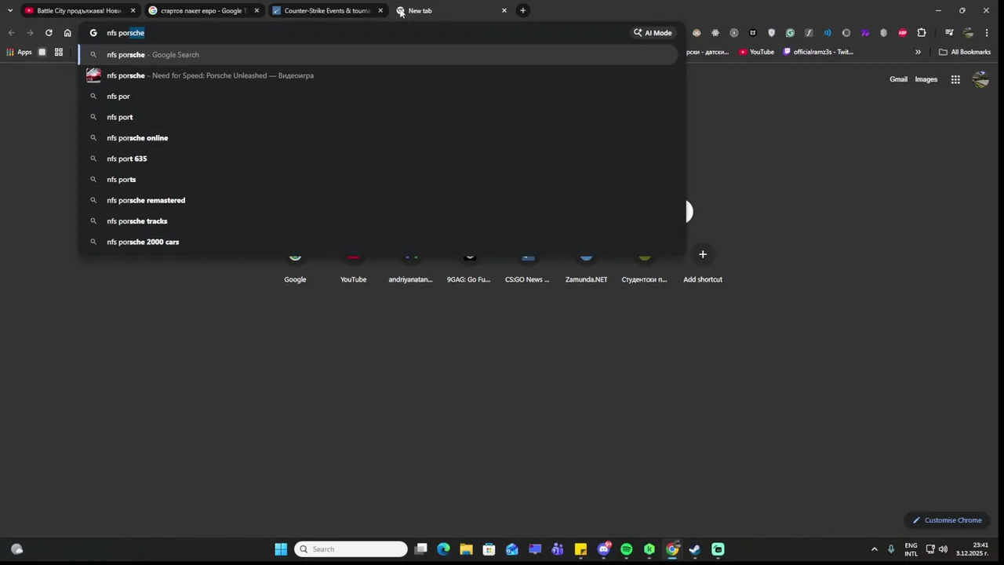The height and width of the screenshot is (565, 1004).
Task: Open Outlook from the taskbar
Action: (512, 549)
